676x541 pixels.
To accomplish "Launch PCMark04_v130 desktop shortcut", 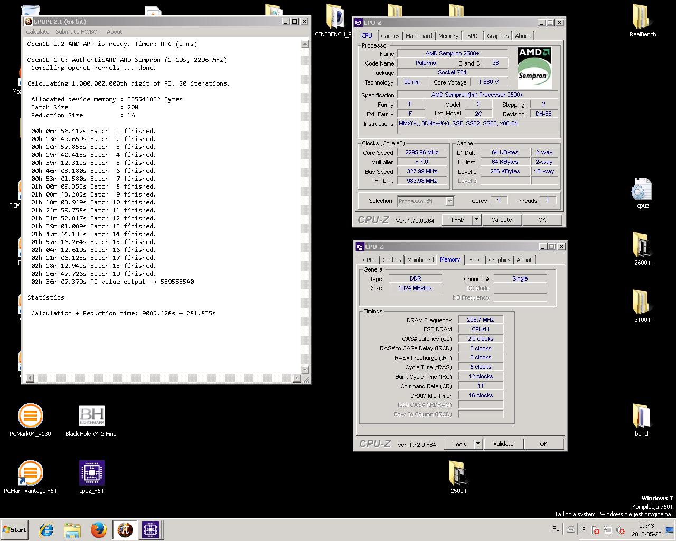I will click(31, 420).
